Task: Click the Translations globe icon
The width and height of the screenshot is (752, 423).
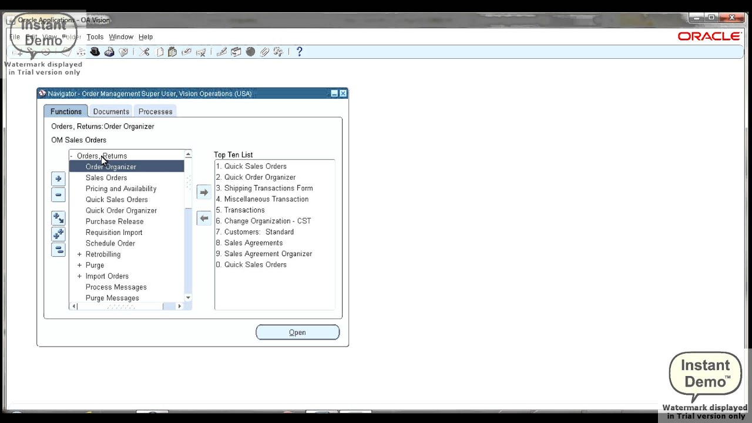Action: click(x=250, y=52)
